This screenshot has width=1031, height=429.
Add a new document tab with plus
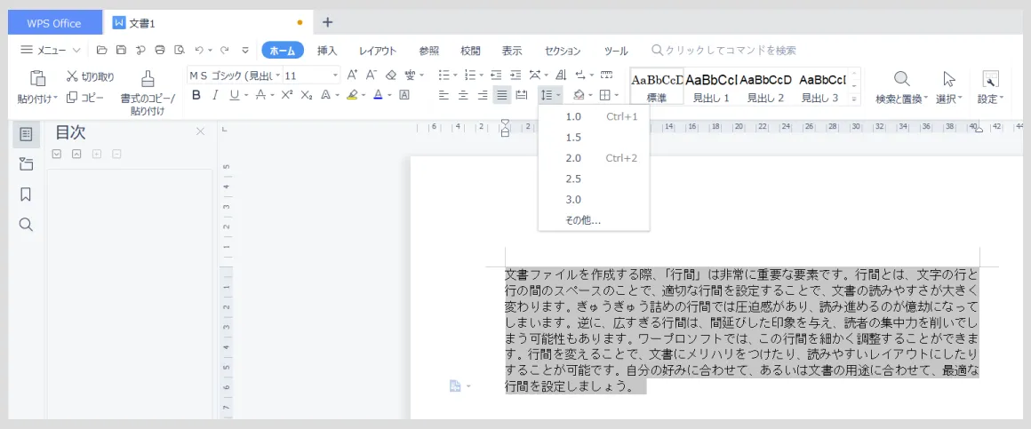coord(327,22)
